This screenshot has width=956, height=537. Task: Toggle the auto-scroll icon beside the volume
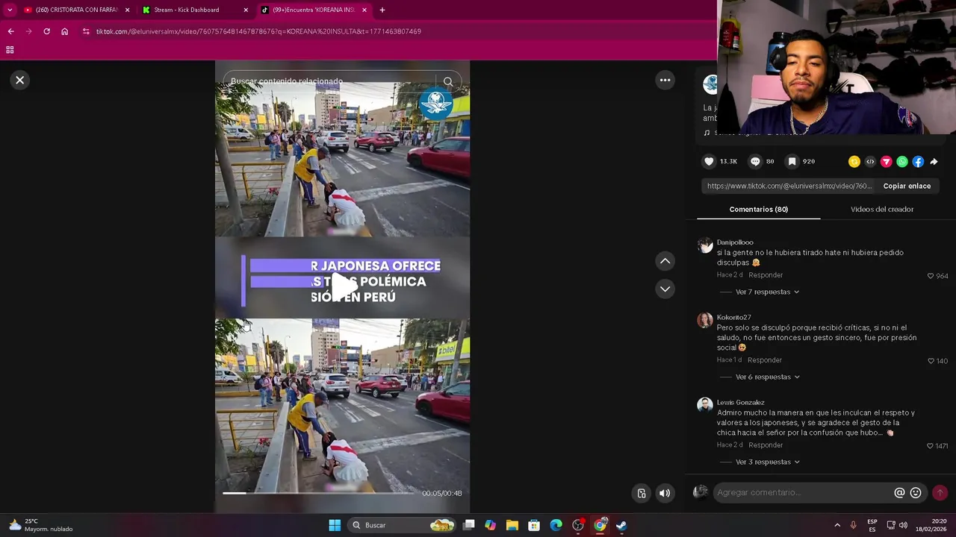[x=642, y=493]
